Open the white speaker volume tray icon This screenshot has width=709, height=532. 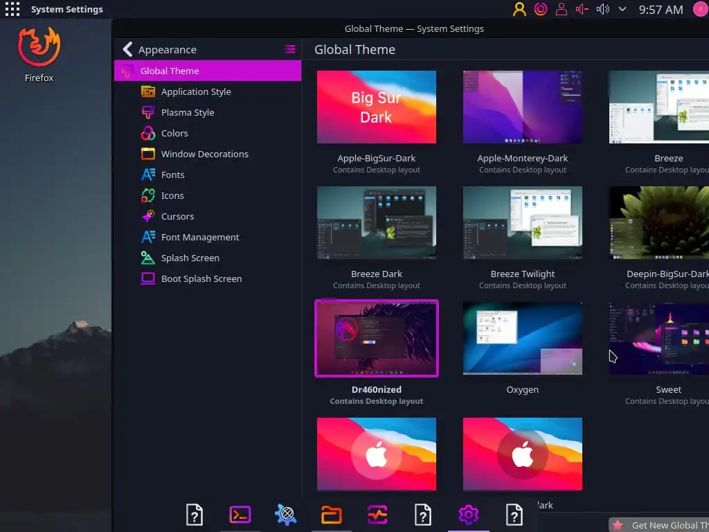point(603,9)
